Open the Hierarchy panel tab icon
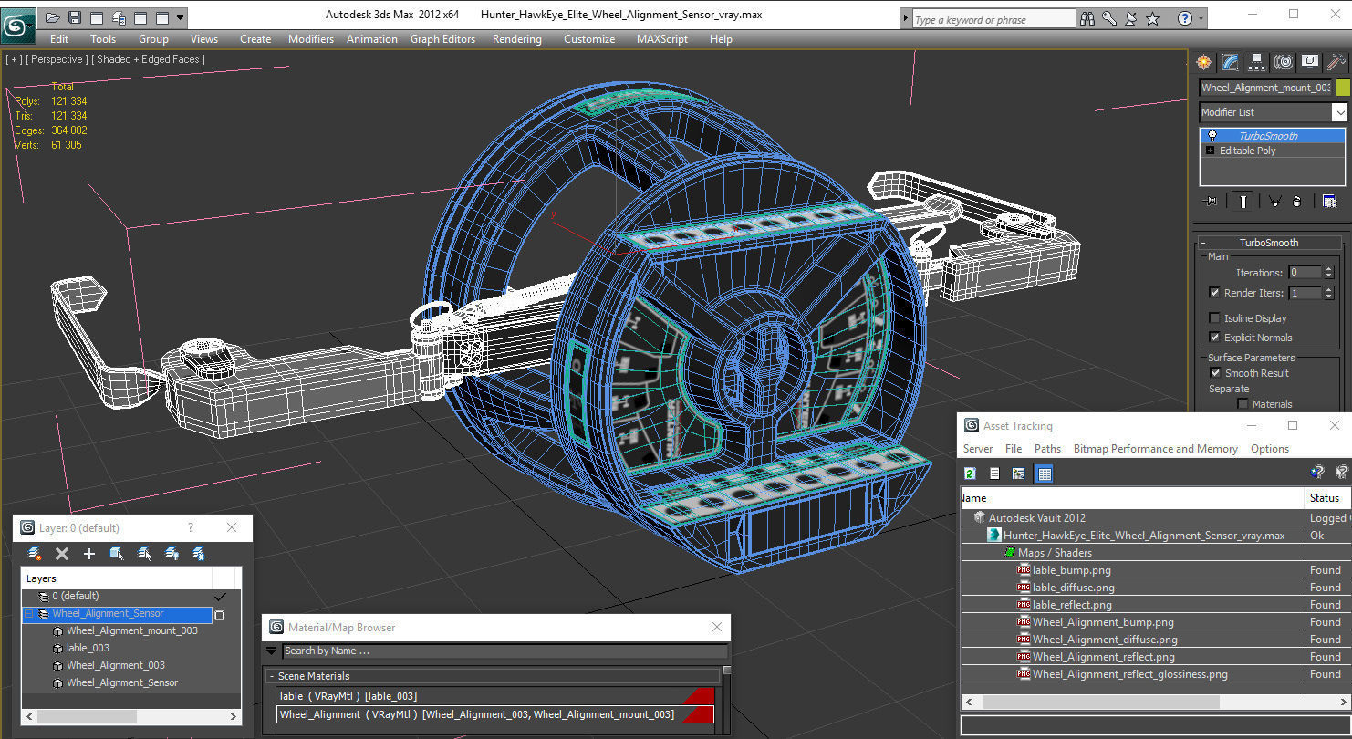 [1257, 62]
